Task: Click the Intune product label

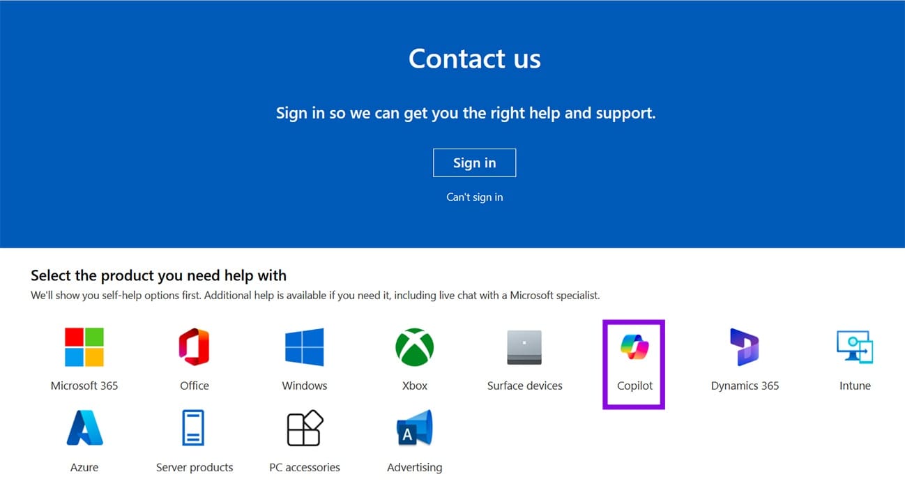Action: tap(855, 386)
